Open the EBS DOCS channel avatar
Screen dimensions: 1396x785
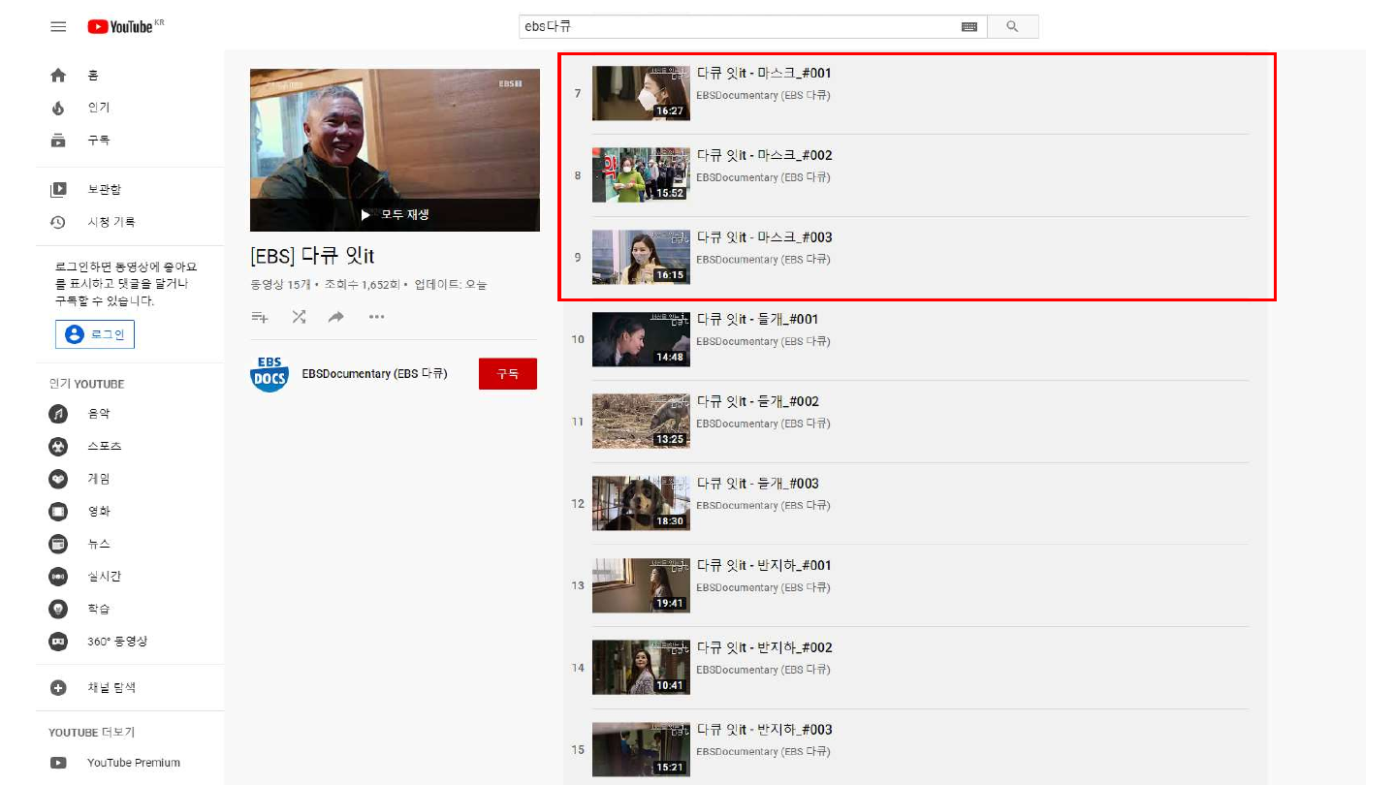270,374
